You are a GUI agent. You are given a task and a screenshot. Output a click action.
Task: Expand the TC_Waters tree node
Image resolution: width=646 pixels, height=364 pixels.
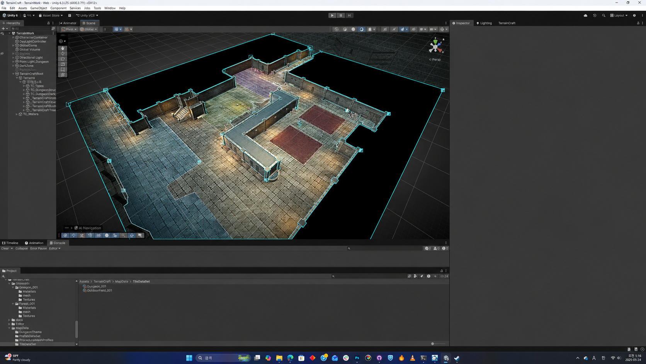[17, 114]
